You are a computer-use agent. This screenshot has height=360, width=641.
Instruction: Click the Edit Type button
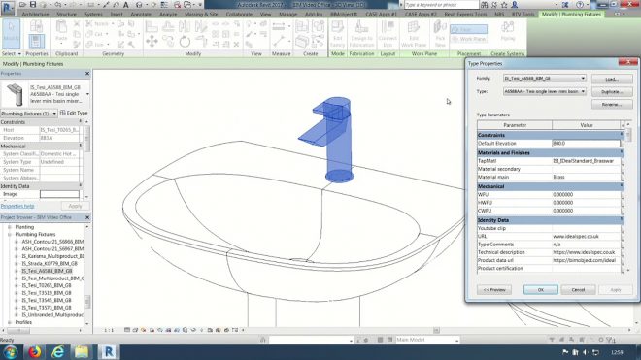pyautogui.click(x=74, y=113)
